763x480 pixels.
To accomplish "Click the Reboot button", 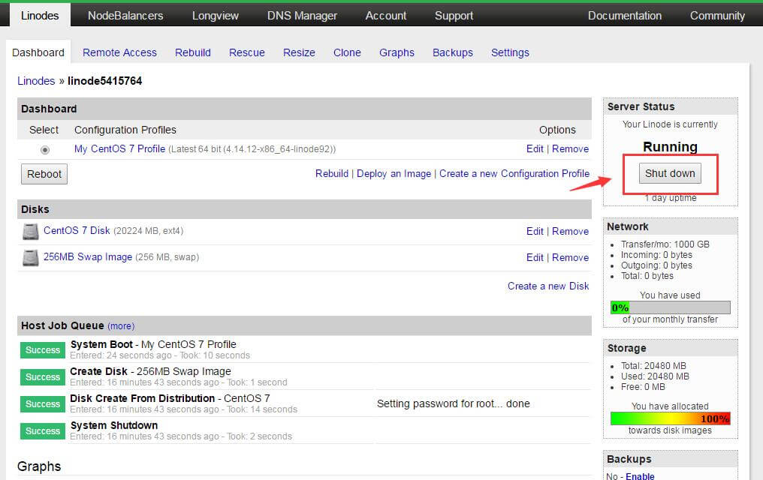I will tap(44, 174).
